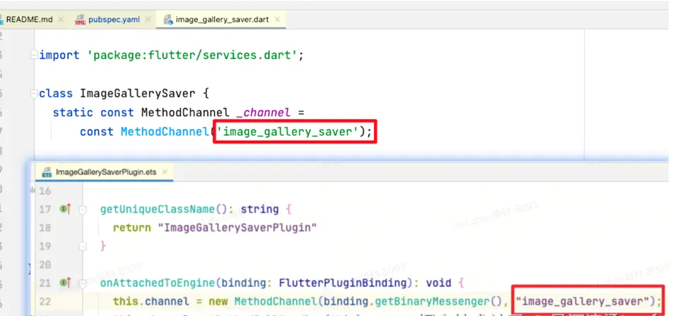689x316 pixels.
Task: Close the image_gallery_saver.dart tab
Action: [277, 20]
